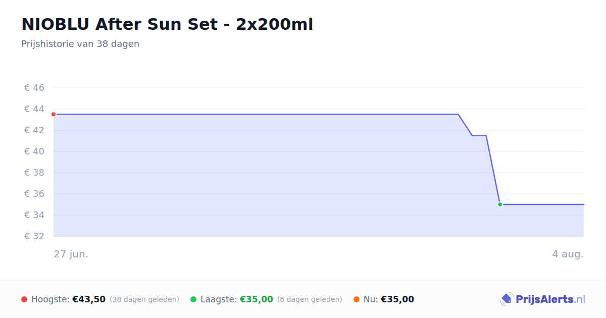Screen dimensions: 606x318
Task: Click the PrijsAlerts tag logo icon
Action: click(507, 299)
